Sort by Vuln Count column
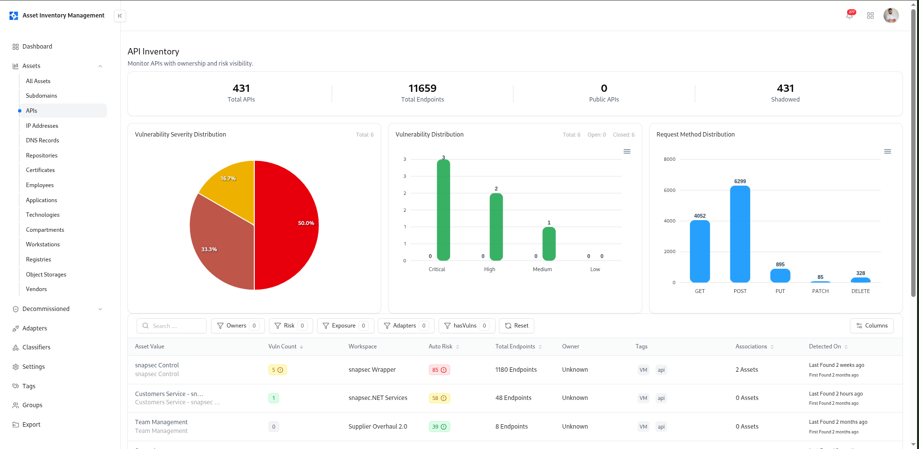This screenshot has width=919, height=449. 285,346
